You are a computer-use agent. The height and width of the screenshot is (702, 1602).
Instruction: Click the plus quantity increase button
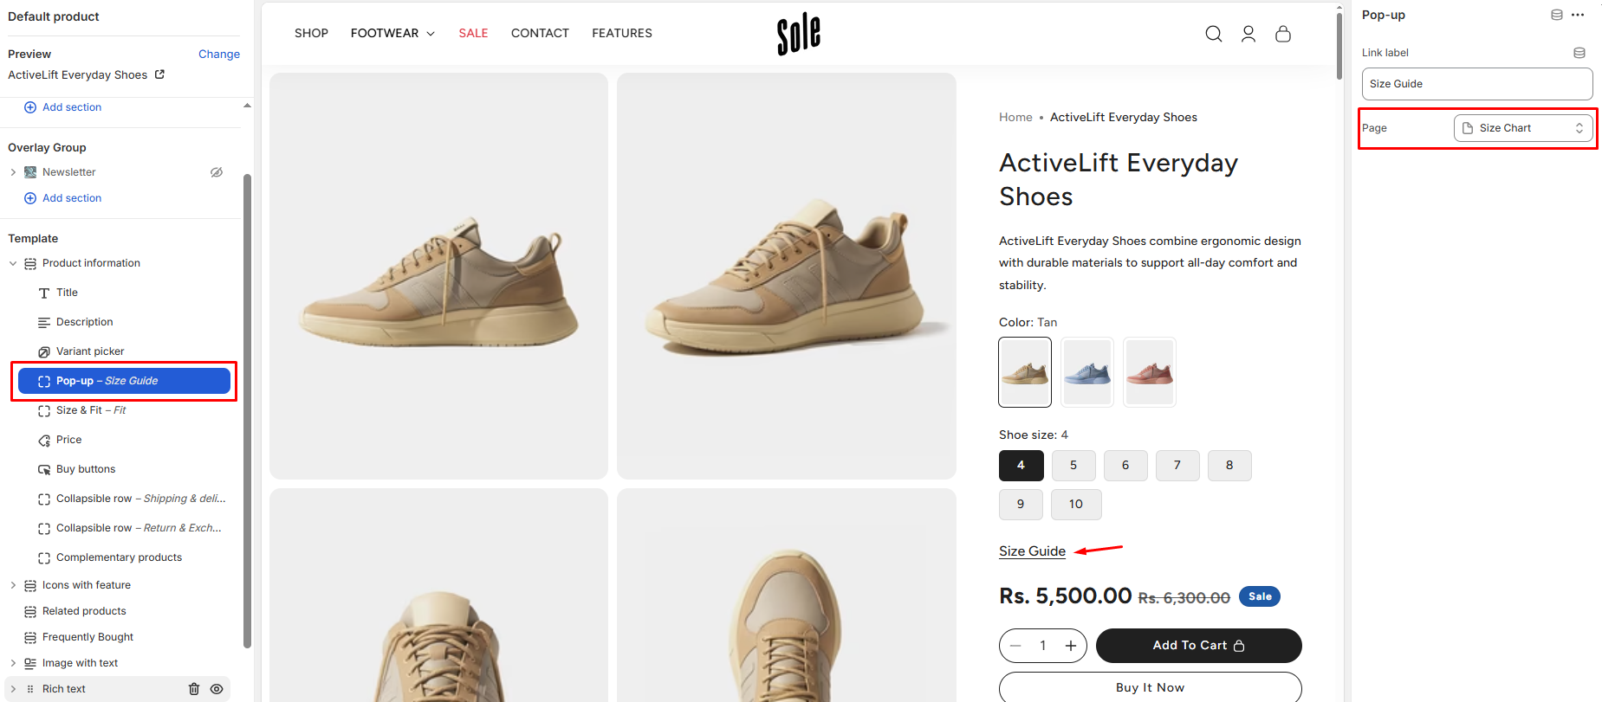[x=1071, y=646]
